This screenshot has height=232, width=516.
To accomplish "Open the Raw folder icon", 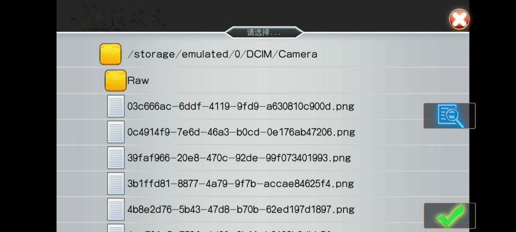I will click(x=116, y=81).
